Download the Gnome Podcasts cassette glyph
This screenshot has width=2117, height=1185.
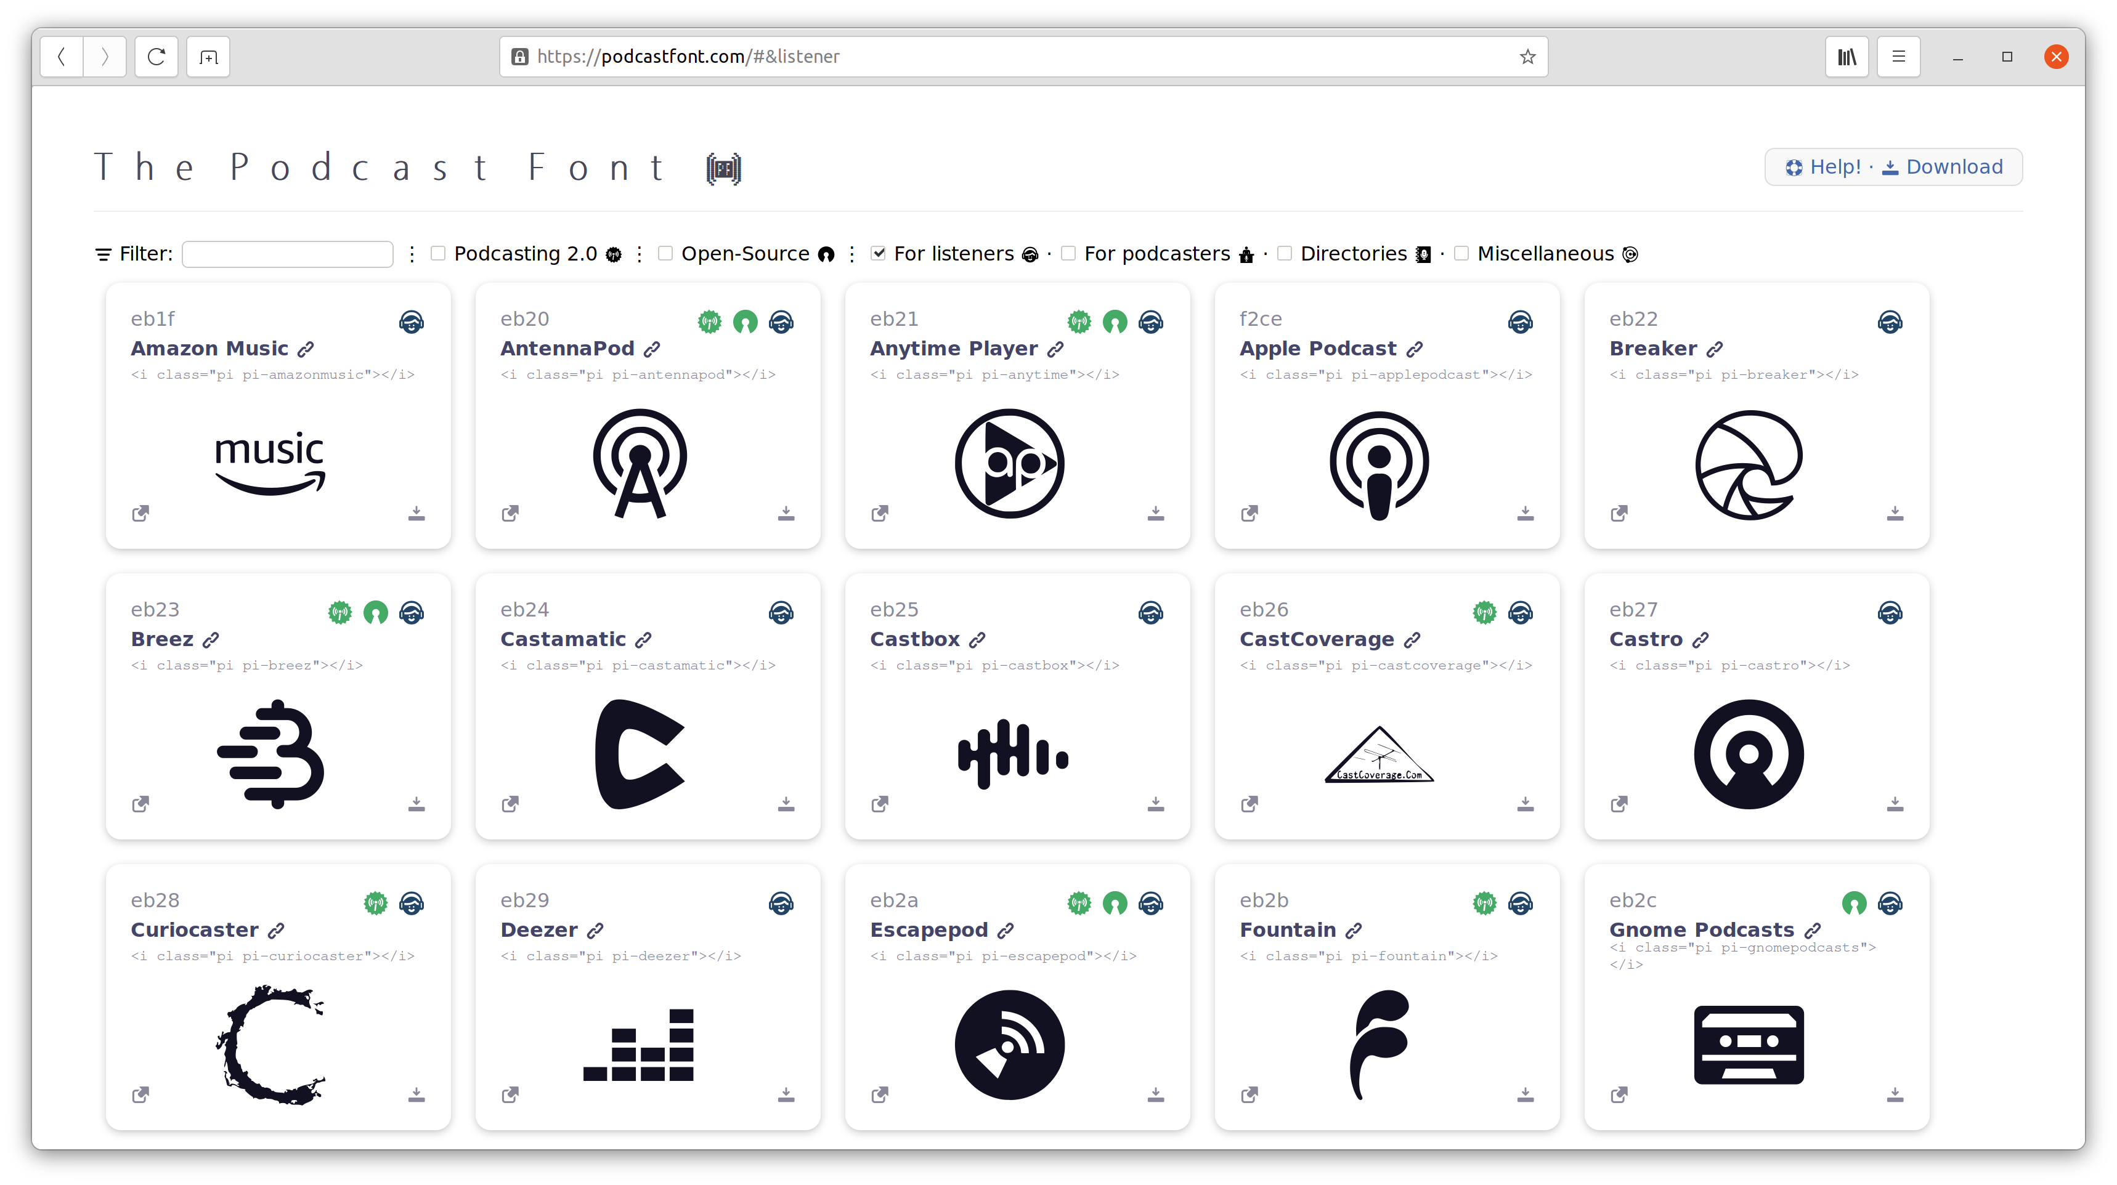coord(1895,1094)
